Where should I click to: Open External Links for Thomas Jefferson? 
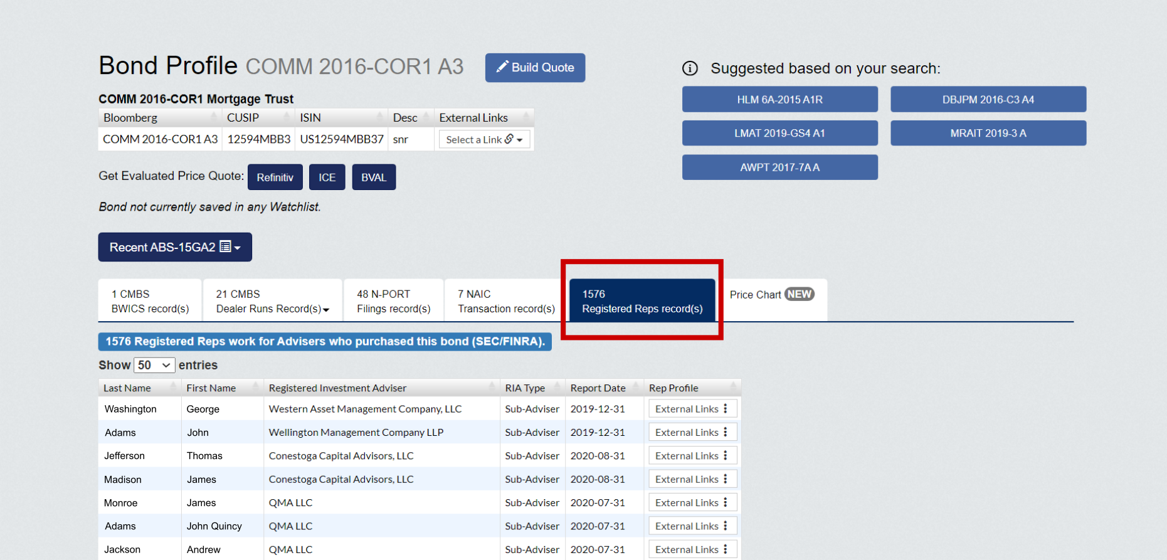[692, 456]
